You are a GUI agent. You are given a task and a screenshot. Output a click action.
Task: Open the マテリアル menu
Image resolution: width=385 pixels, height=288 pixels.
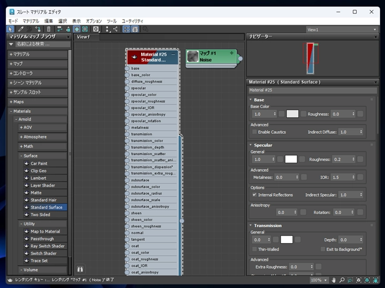coord(31,21)
